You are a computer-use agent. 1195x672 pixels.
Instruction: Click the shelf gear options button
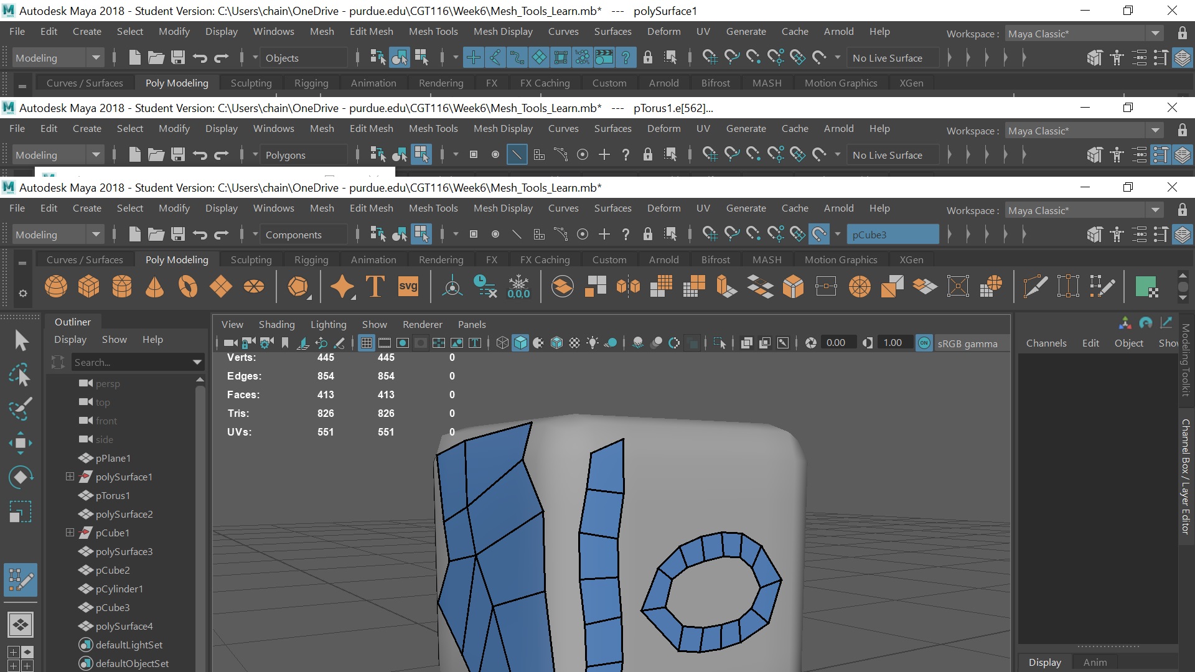[23, 294]
